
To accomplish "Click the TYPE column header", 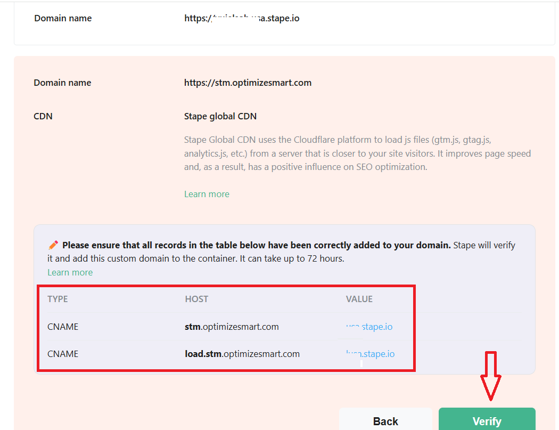I will [57, 299].
